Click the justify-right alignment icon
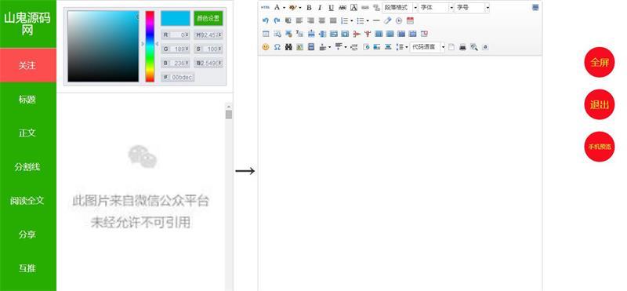This screenshot has width=627, height=291. tap(310, 21)
